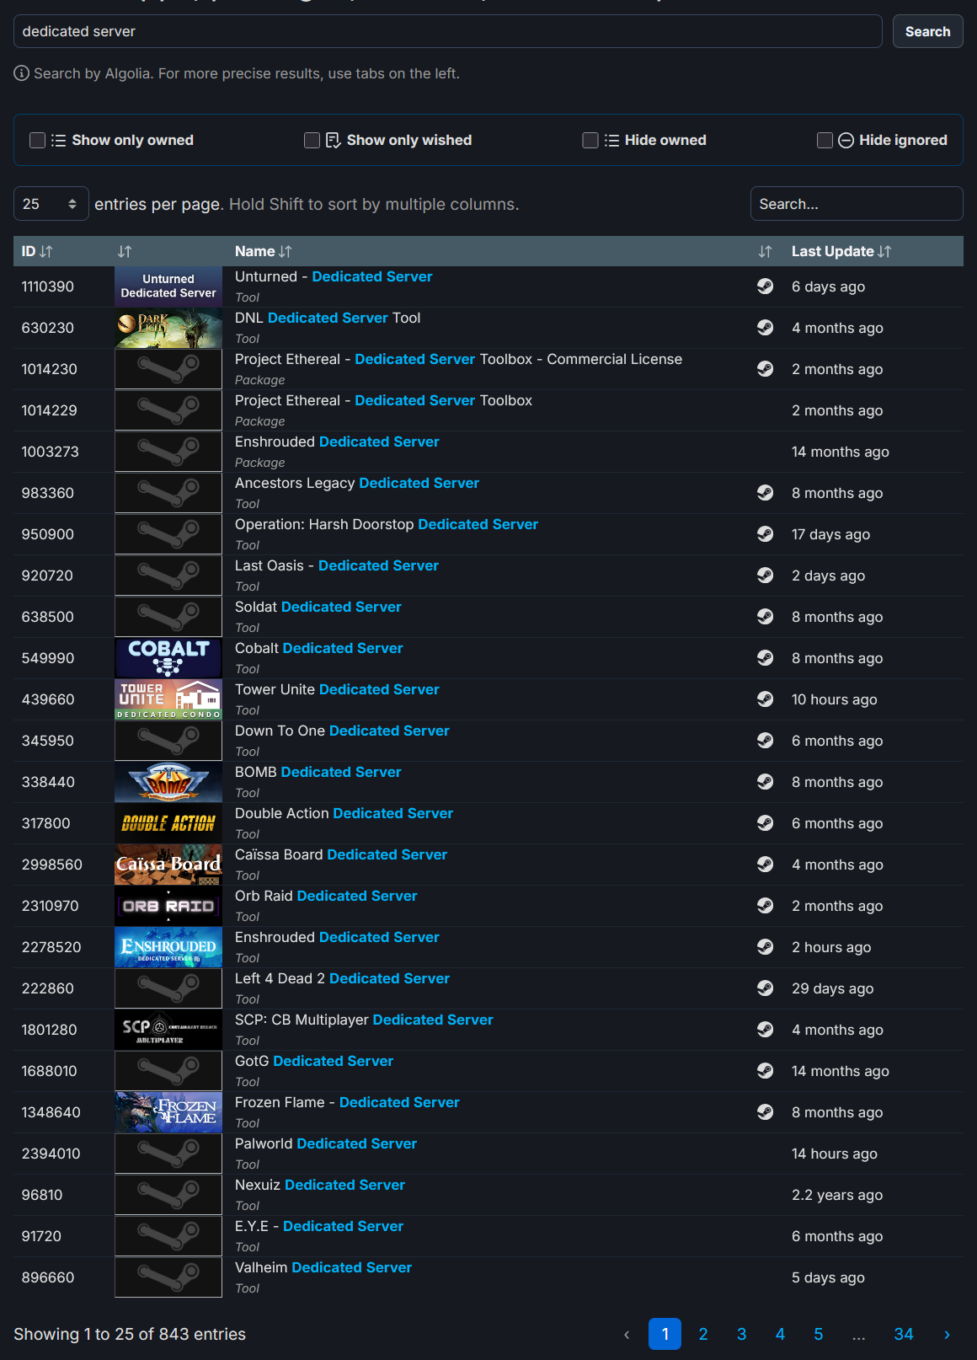
Task: Click Steam icon for Operation: Harsh Doorstop
Action: (x=765, y=534)
